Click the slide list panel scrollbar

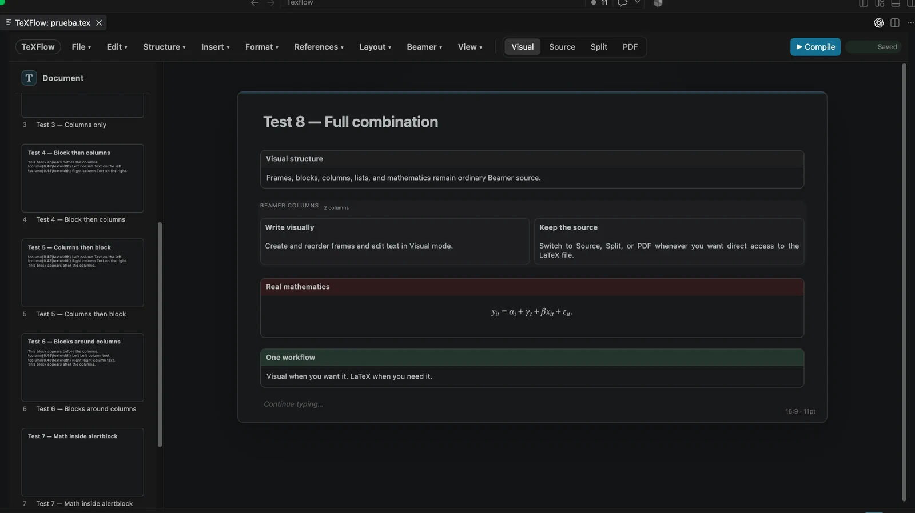[x=160, y=334]
